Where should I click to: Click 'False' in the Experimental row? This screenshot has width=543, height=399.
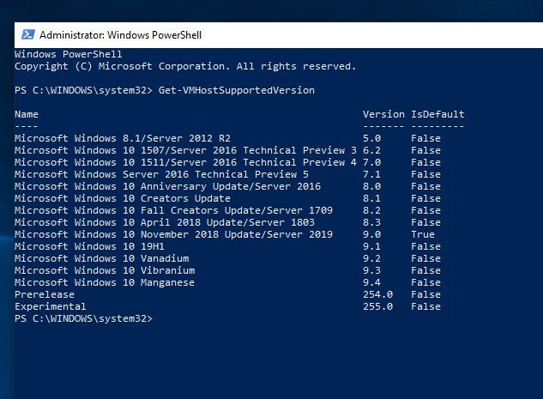(426, 306)
